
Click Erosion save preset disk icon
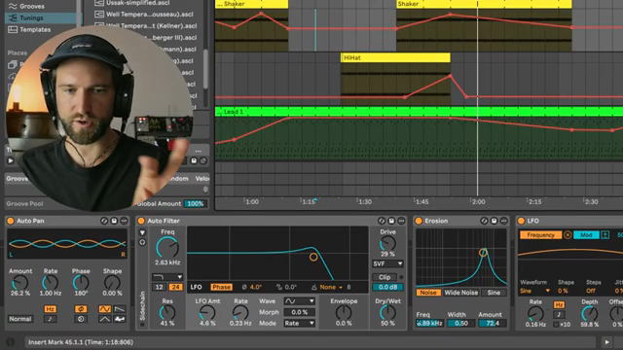click(494, 221)
